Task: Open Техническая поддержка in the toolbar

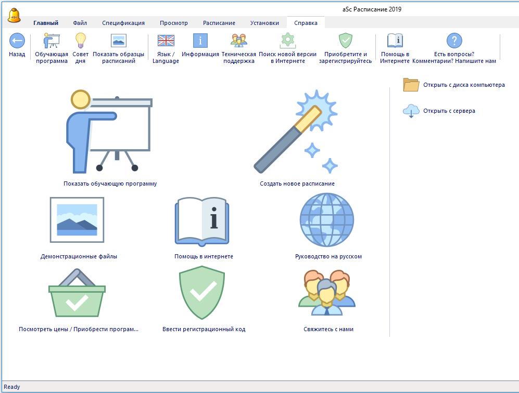Action: pos(238,41)
